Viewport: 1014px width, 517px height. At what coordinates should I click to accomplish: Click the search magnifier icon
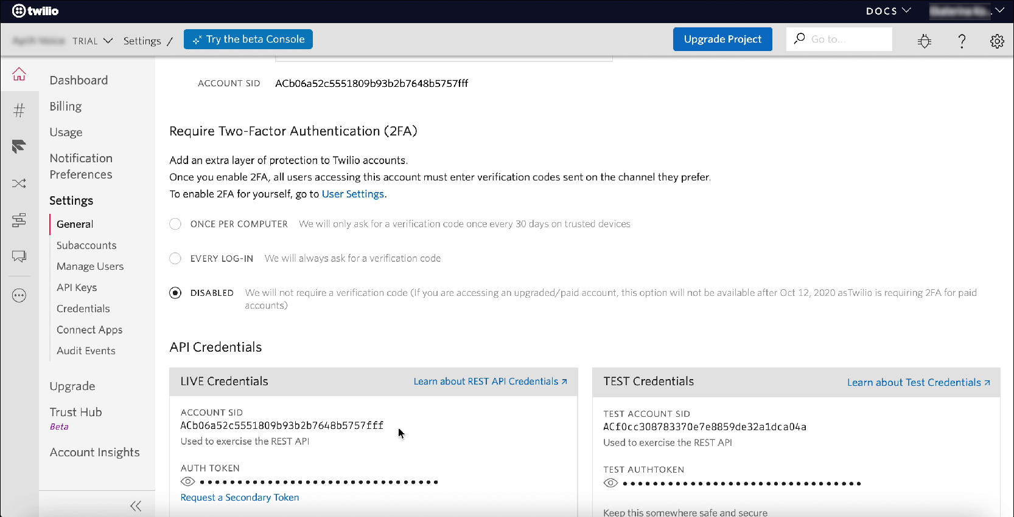coord(800,39)
